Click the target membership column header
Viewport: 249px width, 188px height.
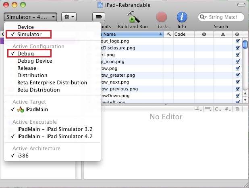(237, 35)
